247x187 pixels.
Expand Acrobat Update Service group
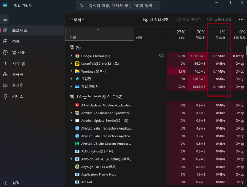[71, 120]
